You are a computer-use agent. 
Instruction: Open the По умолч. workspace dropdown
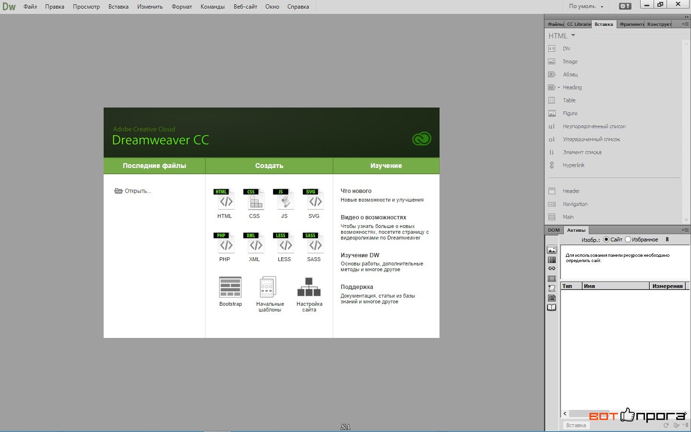tap(586, 6)
